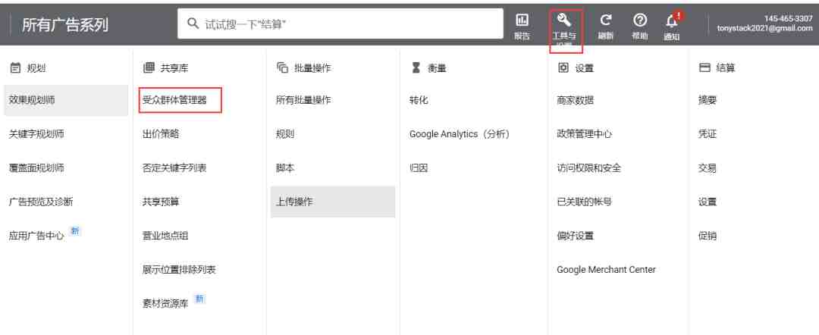The height and width of the screenshot is (335, 819).
Task: Open 促销 under billing
Action: 708,236
